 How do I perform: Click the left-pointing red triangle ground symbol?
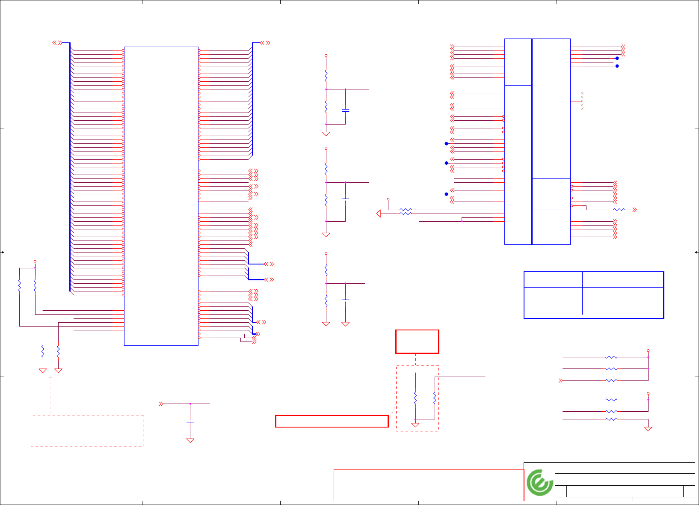tap(379, 214)
